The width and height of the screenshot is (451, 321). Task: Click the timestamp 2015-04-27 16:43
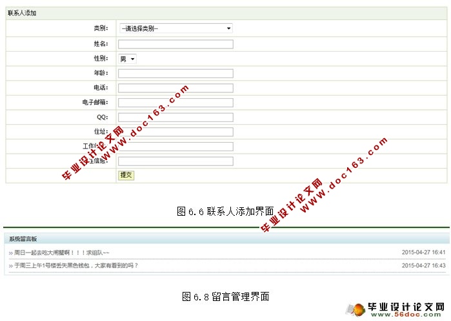pos(423,265)
